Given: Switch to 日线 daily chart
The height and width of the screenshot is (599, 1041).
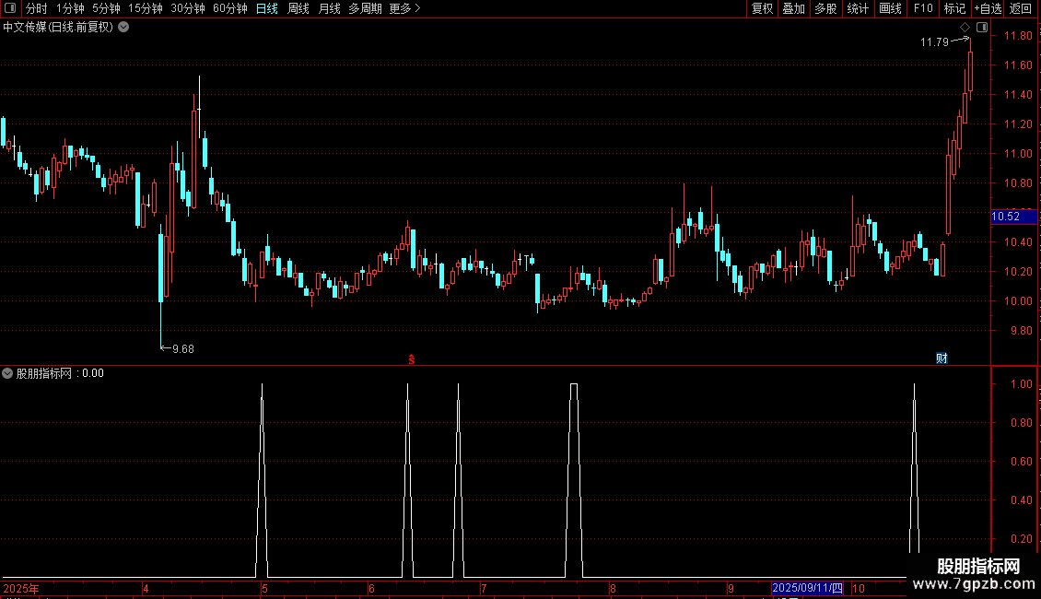Looking at the screenshot, I should coord(267,8).
